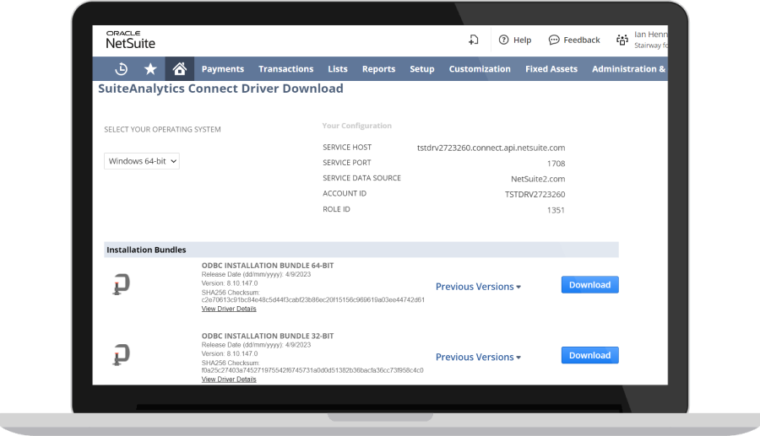Open the Administration menu
760x436 pixels.
point(628,68)
